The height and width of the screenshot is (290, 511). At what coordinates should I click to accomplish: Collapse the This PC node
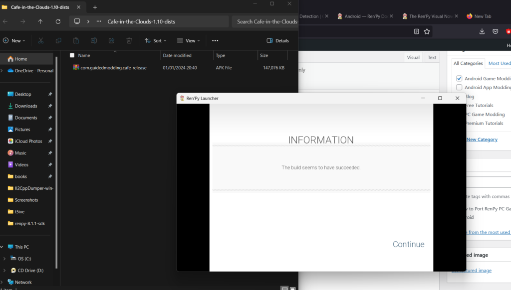[x=2, y=247]
